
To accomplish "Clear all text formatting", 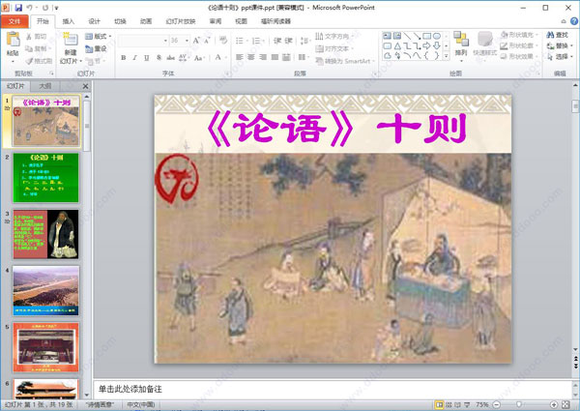I will point(223,41).
